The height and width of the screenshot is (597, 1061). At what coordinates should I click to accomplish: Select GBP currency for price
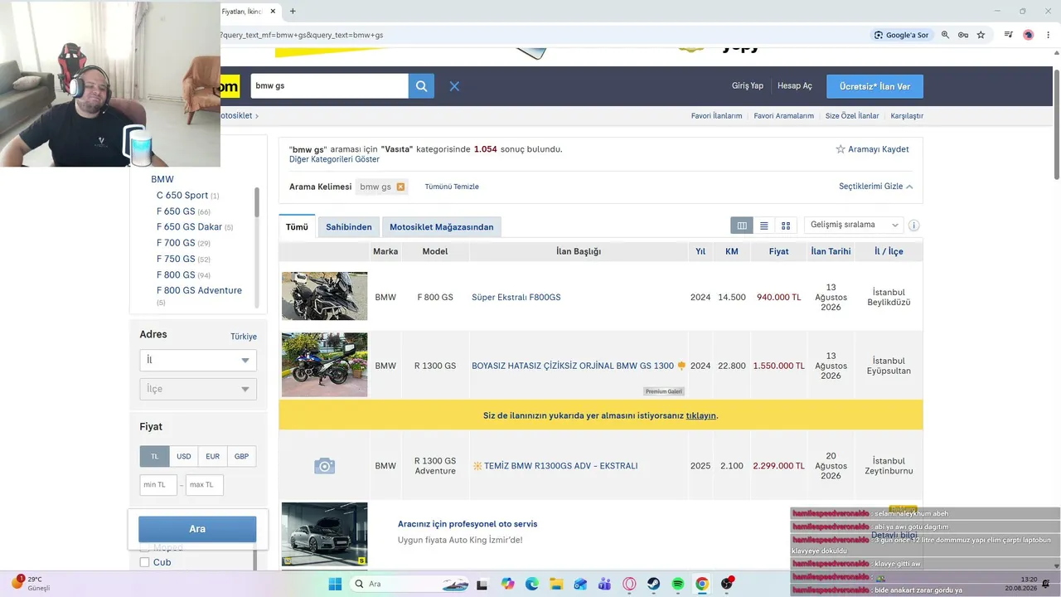(x=241, y=456)
